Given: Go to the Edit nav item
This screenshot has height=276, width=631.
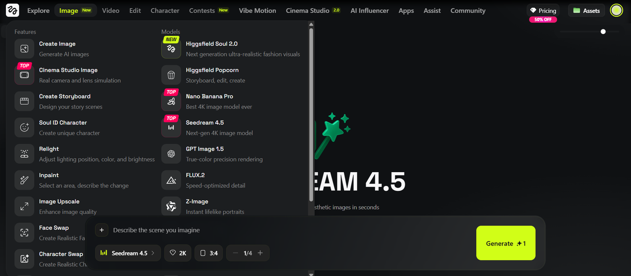Looking at the screenshot, I should (x=135, y=10).
